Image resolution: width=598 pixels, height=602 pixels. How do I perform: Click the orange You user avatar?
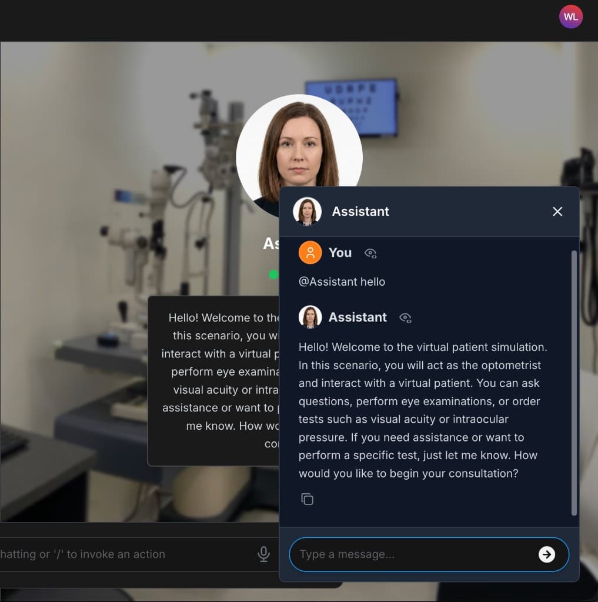pos(310,253)
